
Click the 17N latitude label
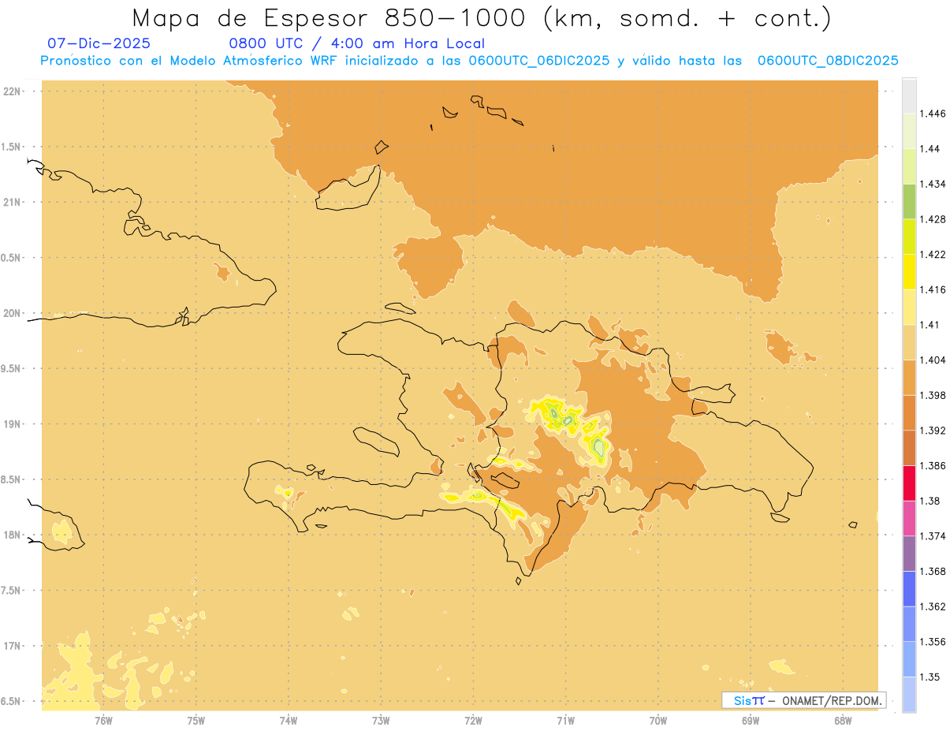coord(13,646)
